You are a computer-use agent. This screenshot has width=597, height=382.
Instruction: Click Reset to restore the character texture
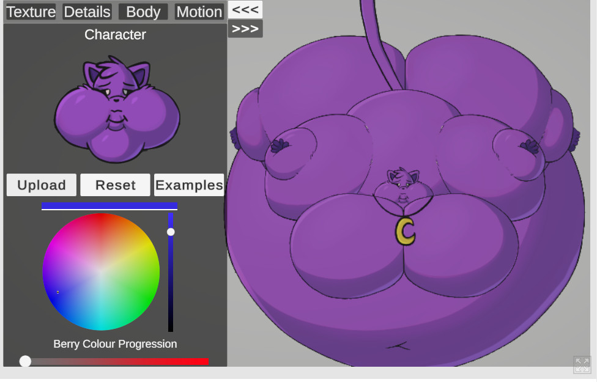(115, 185)
